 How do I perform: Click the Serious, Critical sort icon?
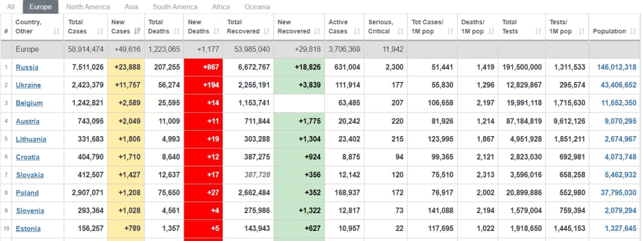pos(400,31)
